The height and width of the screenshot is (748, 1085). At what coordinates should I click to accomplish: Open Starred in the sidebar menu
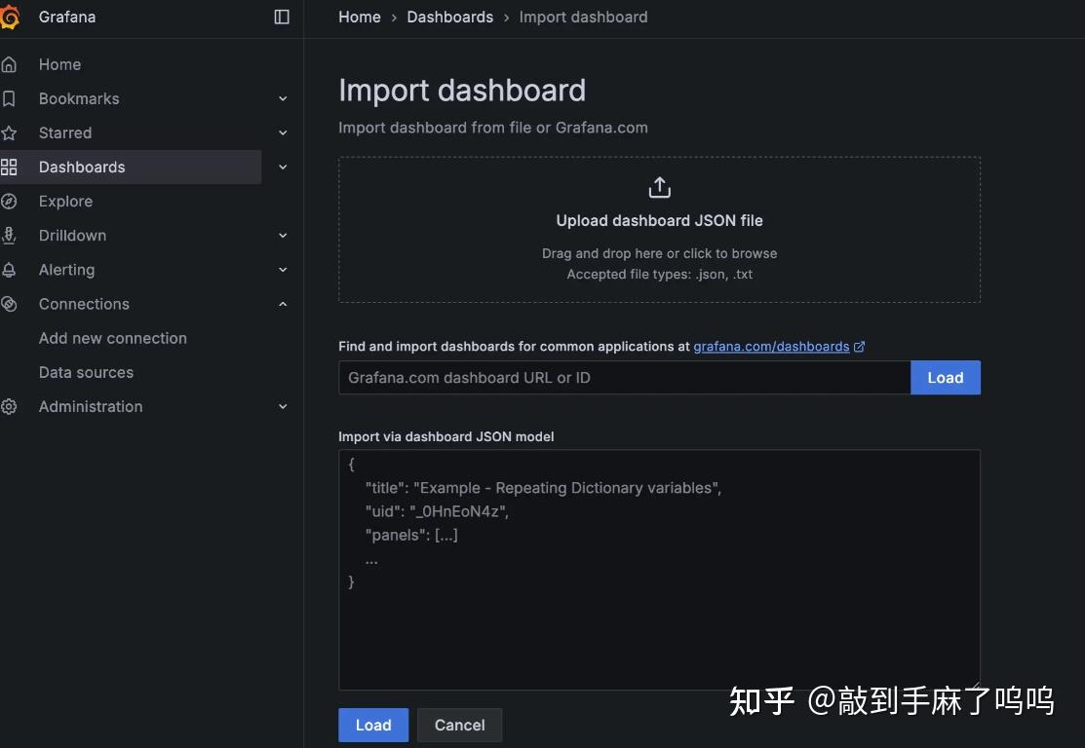[65, 132]
